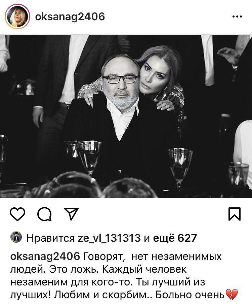Screen dimensions: 252x307
Task: Open oksanag2406 username in caption
Action: (x=45, y=257)
